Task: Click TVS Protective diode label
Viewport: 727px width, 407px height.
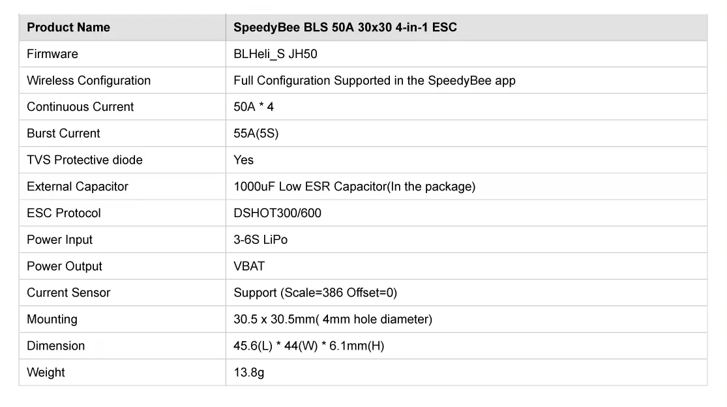Action: coord(85,160)
